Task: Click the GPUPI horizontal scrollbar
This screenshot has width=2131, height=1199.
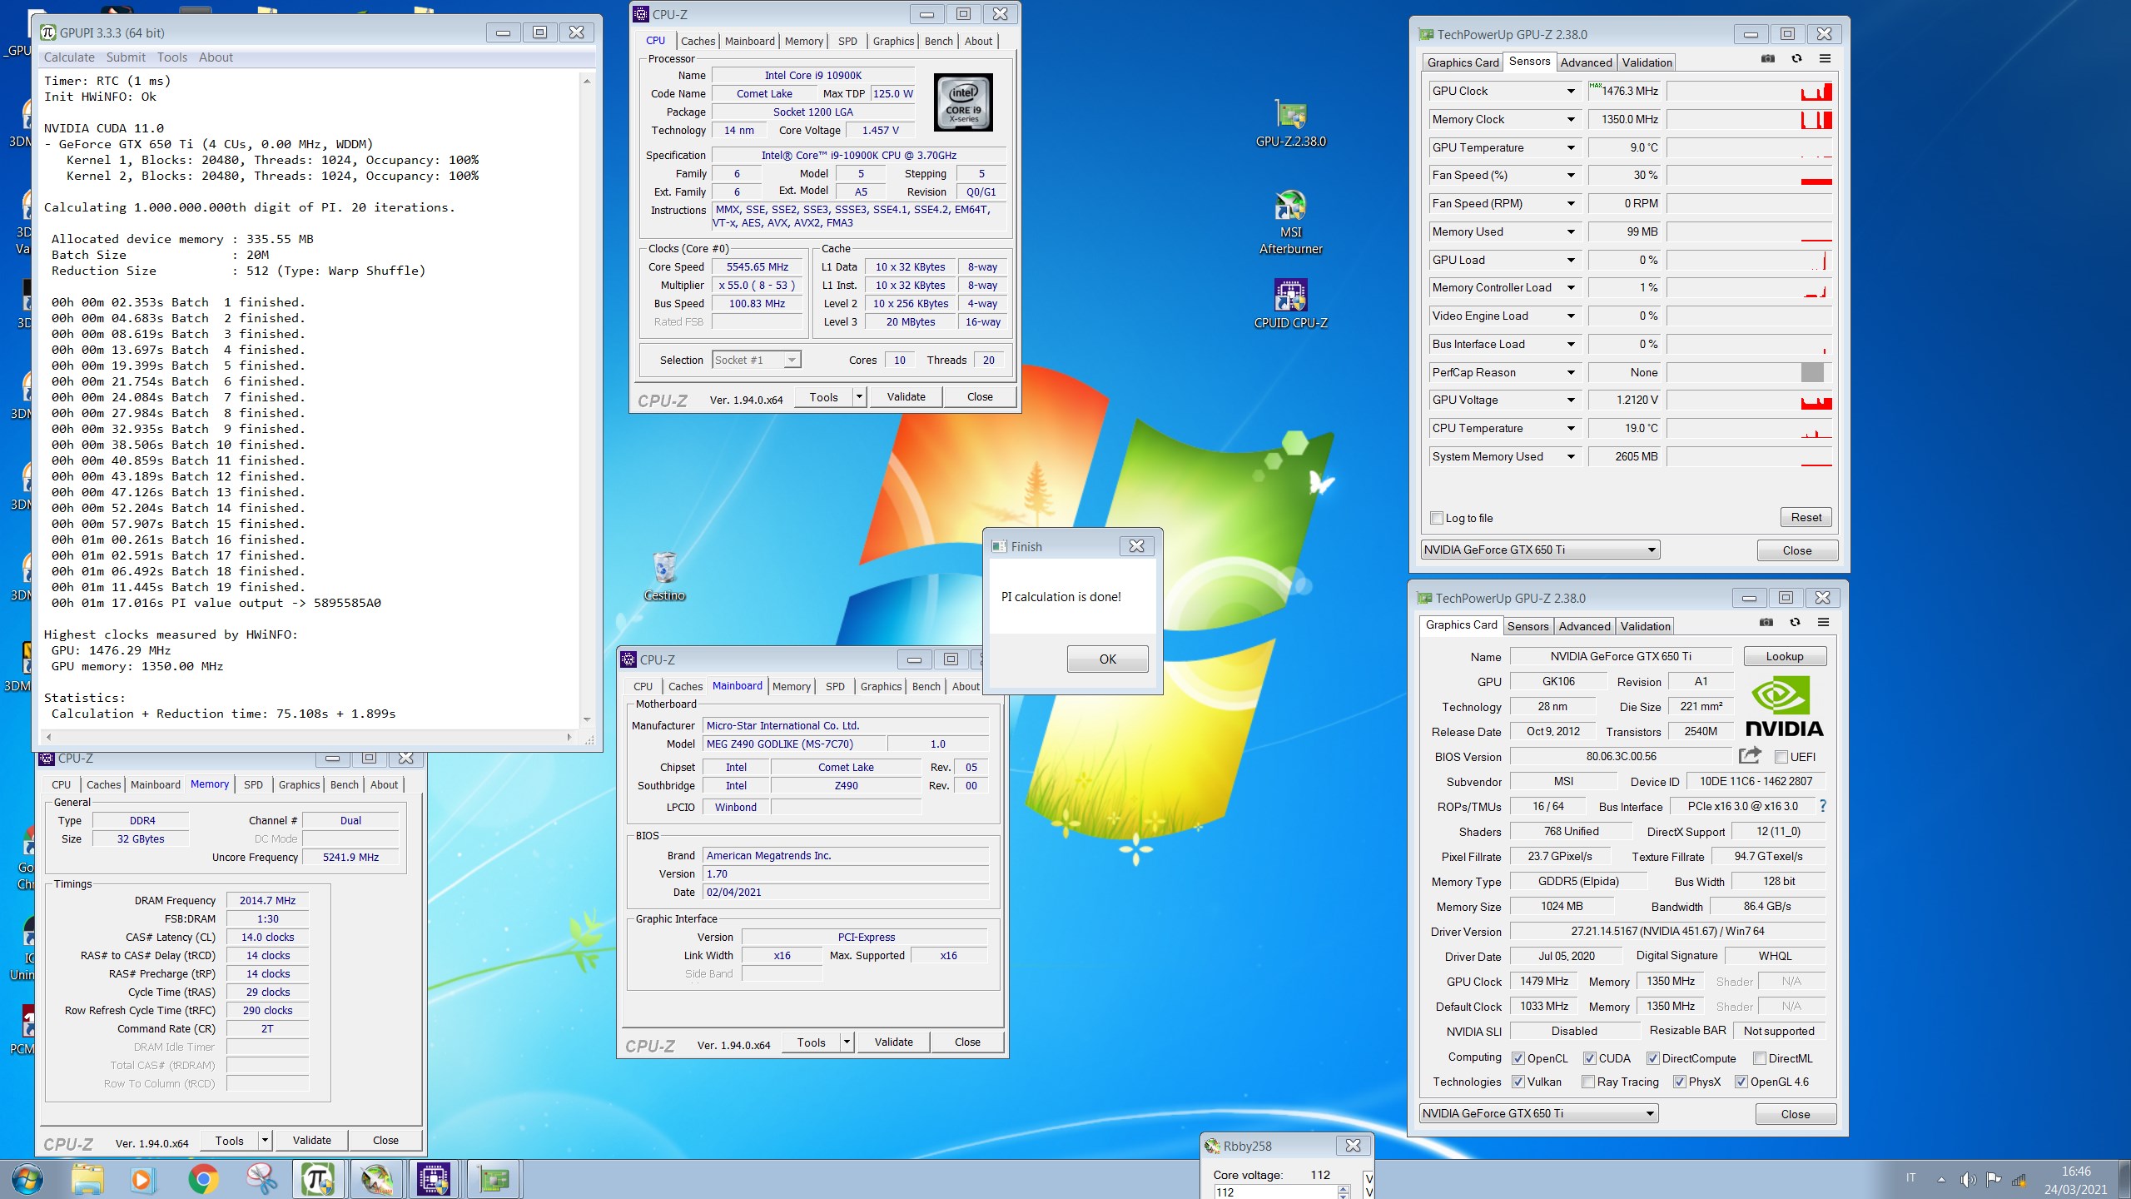Action: tap(307, 737)
